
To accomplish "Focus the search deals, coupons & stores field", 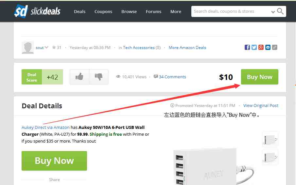I will pyautogui.click(x=231, y=11).
